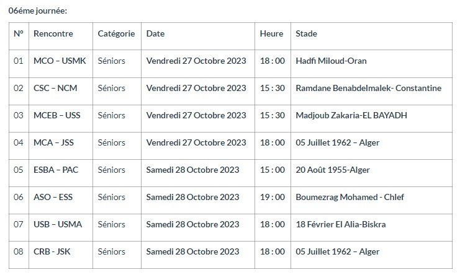Click the Hadfi Miloud-Oran stadium cell
This screenshot has width=460, height=275.
331,61
